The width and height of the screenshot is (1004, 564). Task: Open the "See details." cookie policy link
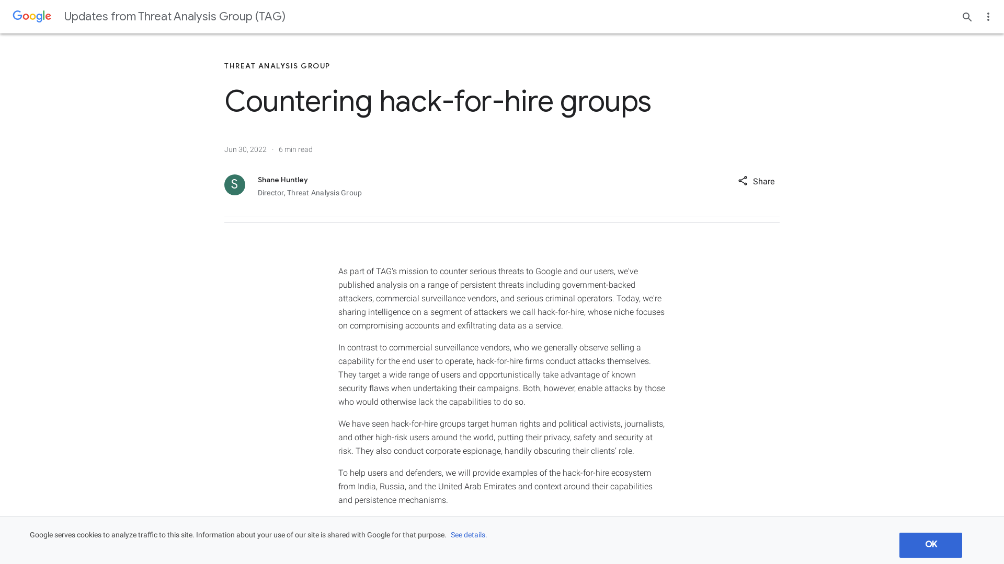pyautogui.click(x=467, y=535)
